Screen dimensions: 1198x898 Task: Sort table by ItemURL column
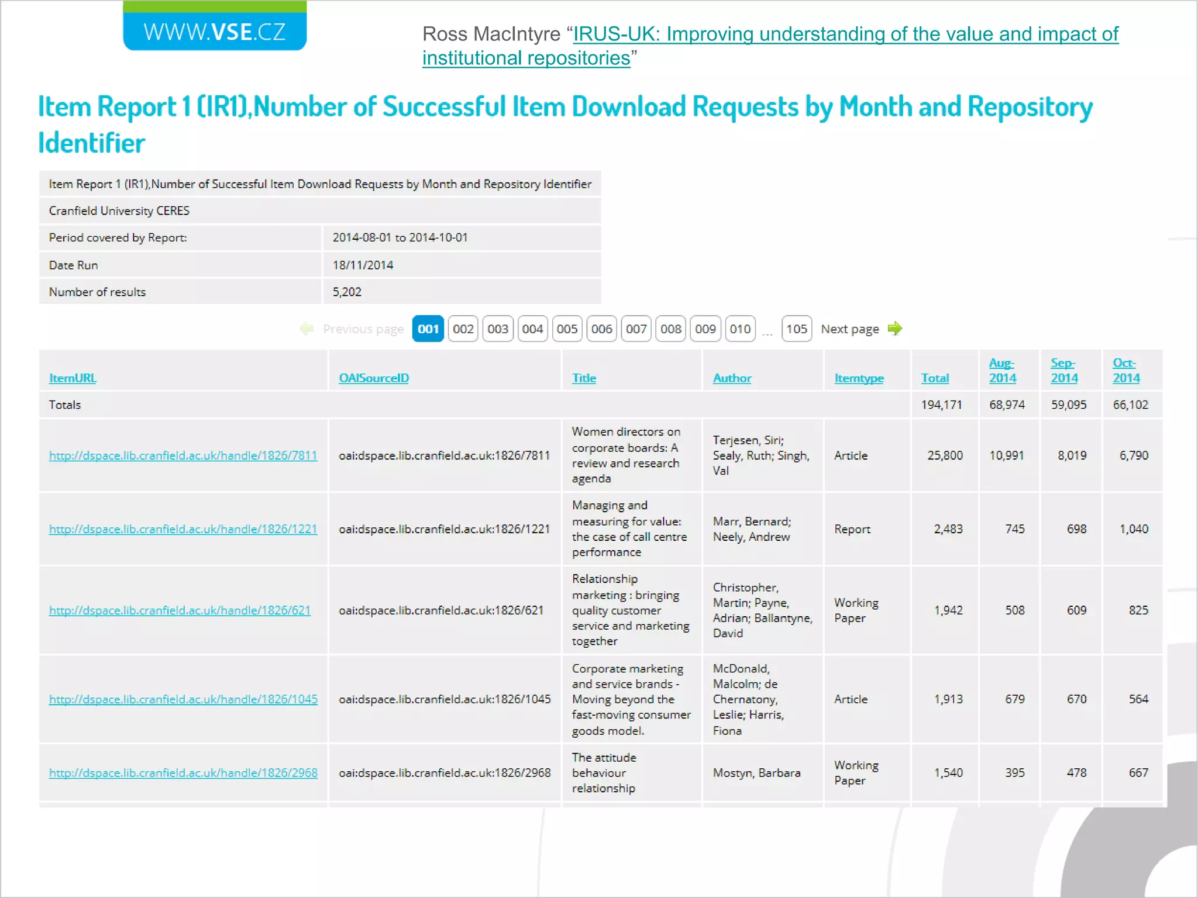tap(73, 378)
